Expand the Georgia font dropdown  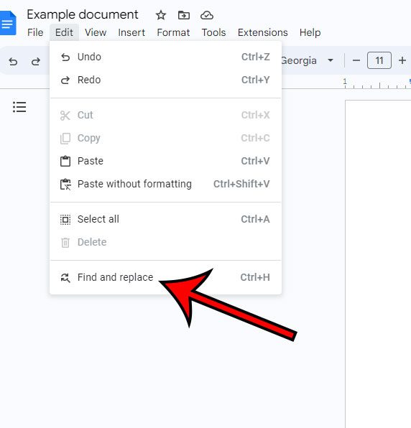pyautogui.click(x=331, y=60)
